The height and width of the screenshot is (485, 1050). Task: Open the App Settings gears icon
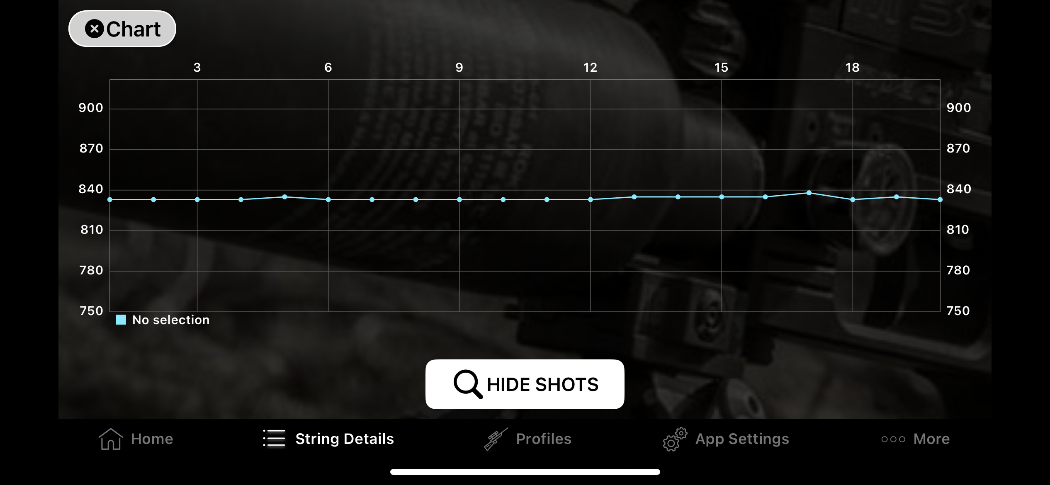click(x=675, y=439)
